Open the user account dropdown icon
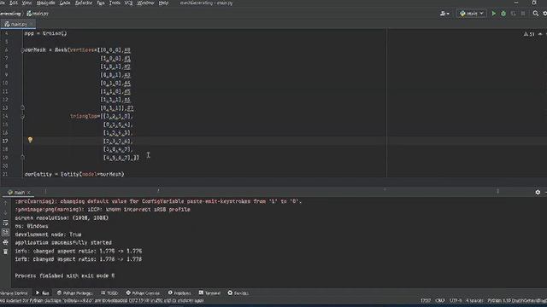This screenshot has width=547, height=307. (444, 14)
